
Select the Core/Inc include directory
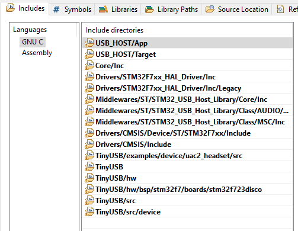(187, 66)
